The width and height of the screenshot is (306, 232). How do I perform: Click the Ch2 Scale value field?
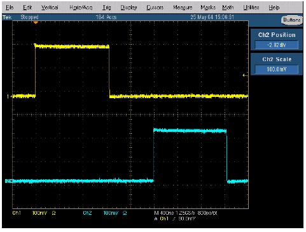(x=277, y=69)
